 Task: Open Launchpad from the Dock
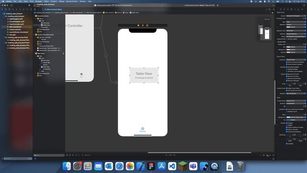click(x=88, y=166)
